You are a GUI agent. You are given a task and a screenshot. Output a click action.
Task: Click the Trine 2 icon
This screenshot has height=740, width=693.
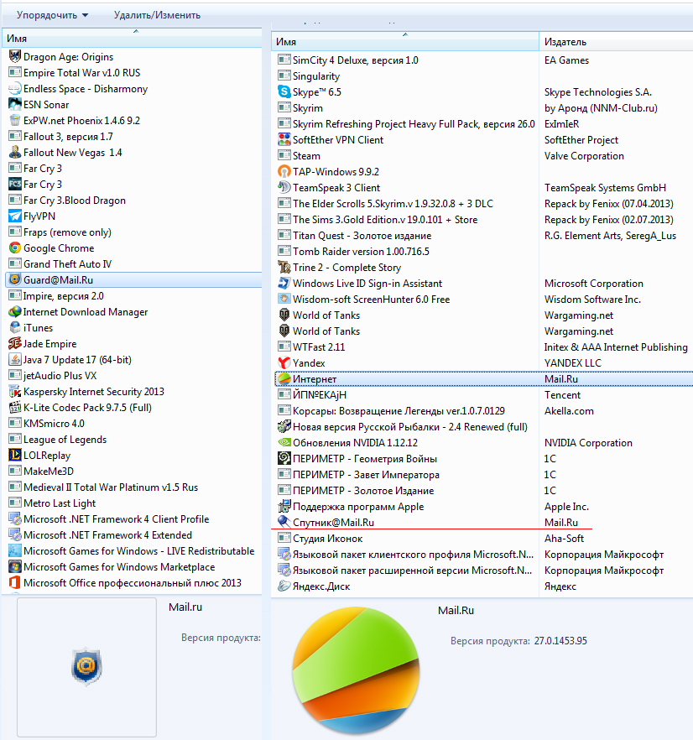pyautogui.click(x=284, y=268)
